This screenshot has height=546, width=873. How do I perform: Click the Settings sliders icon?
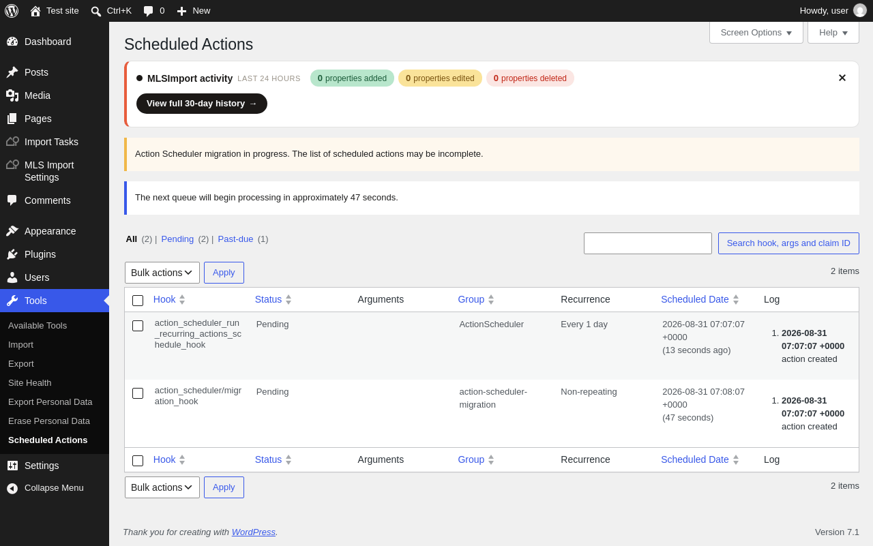12,466
